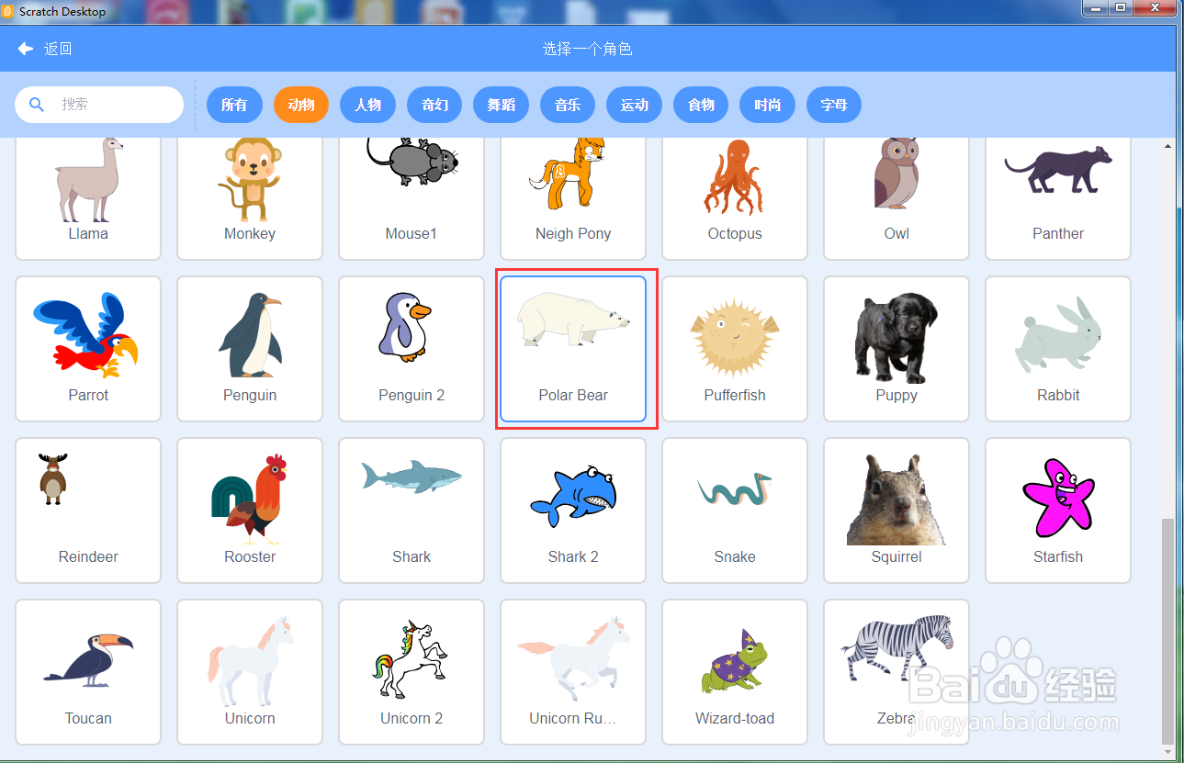
Task: Choose the Starfish sprite
Action: point(1058,511)
